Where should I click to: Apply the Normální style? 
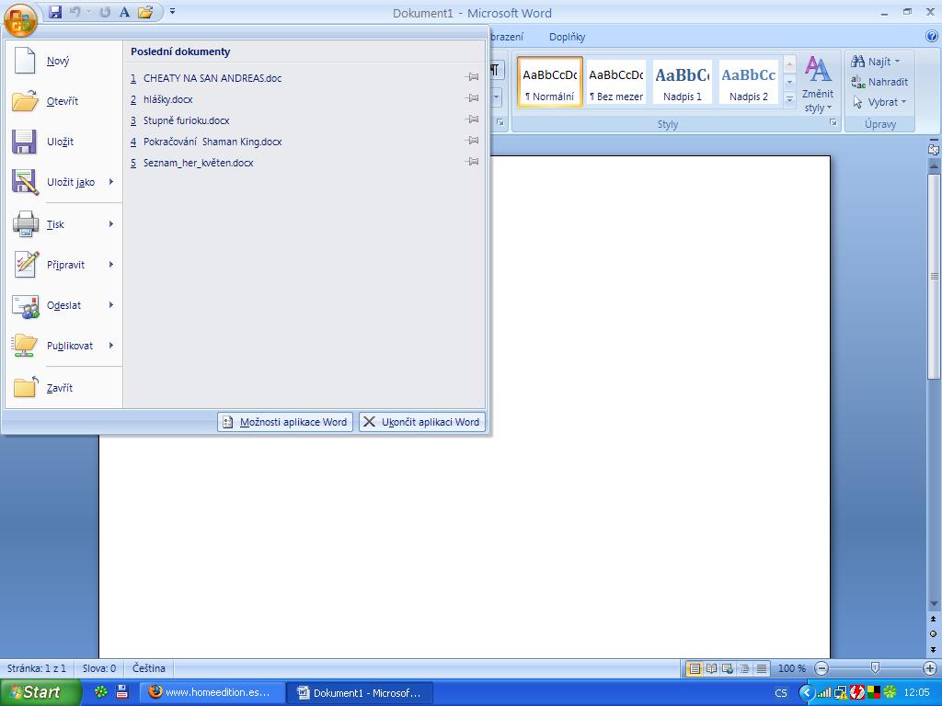(x=550, y=82)
